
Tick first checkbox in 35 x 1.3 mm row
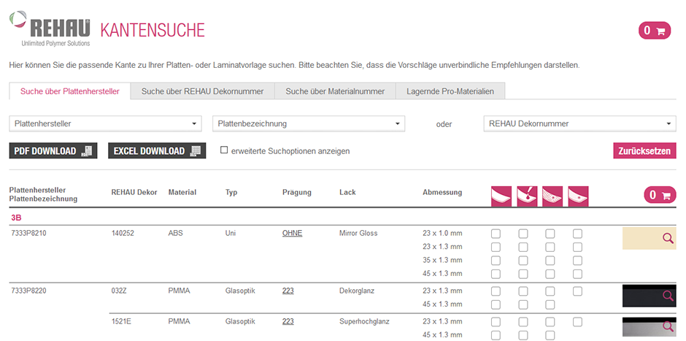point(496,261)
